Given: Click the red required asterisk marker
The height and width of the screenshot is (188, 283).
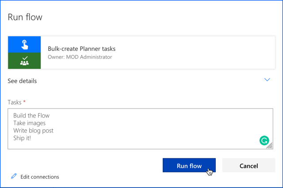Looking at the screenshot, I should [24, 102].
